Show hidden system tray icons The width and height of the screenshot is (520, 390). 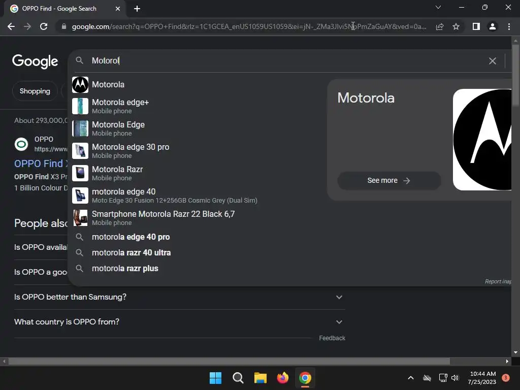(410, 378)
